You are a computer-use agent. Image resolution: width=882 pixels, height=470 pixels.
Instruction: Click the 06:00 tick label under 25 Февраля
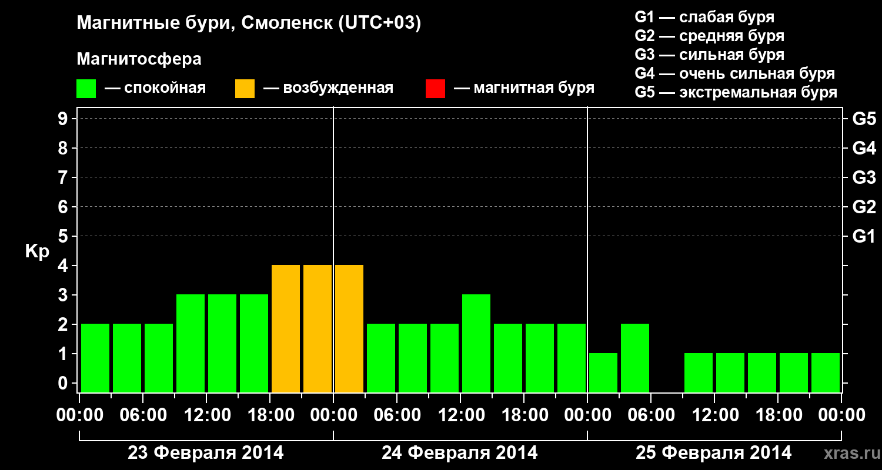pos(651,415)
